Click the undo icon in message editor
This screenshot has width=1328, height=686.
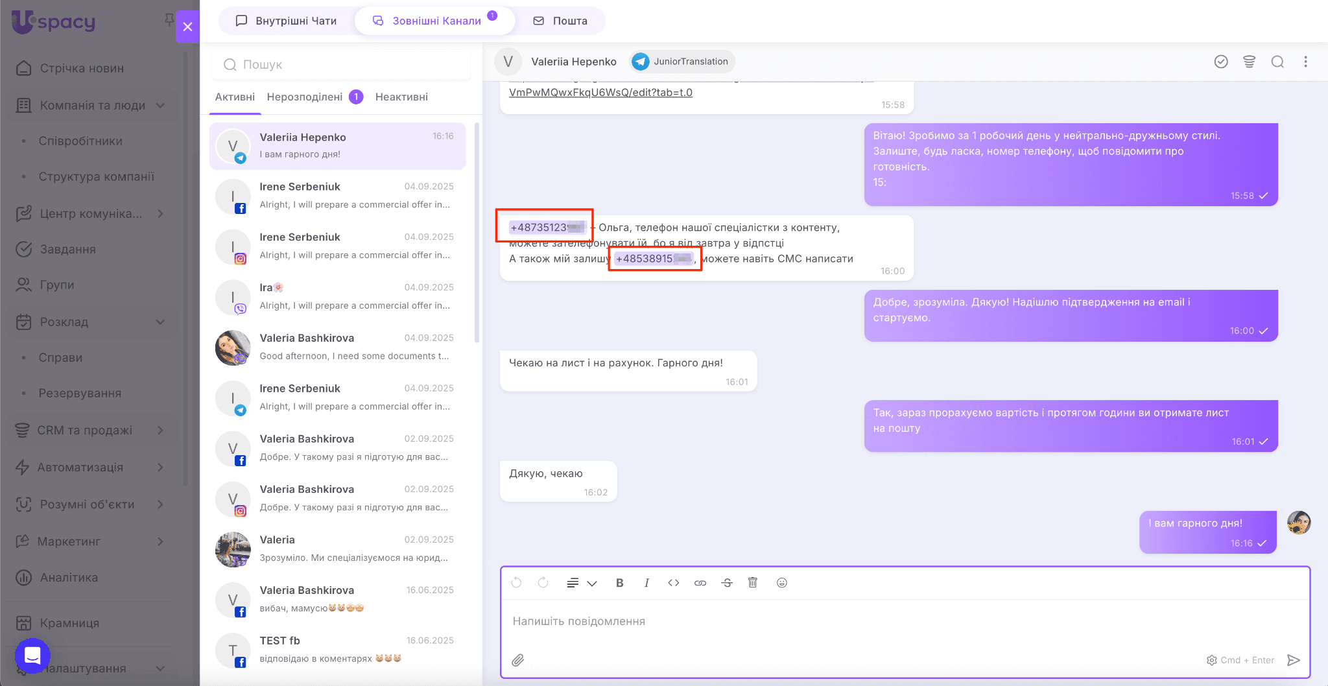tap(516, 582)
